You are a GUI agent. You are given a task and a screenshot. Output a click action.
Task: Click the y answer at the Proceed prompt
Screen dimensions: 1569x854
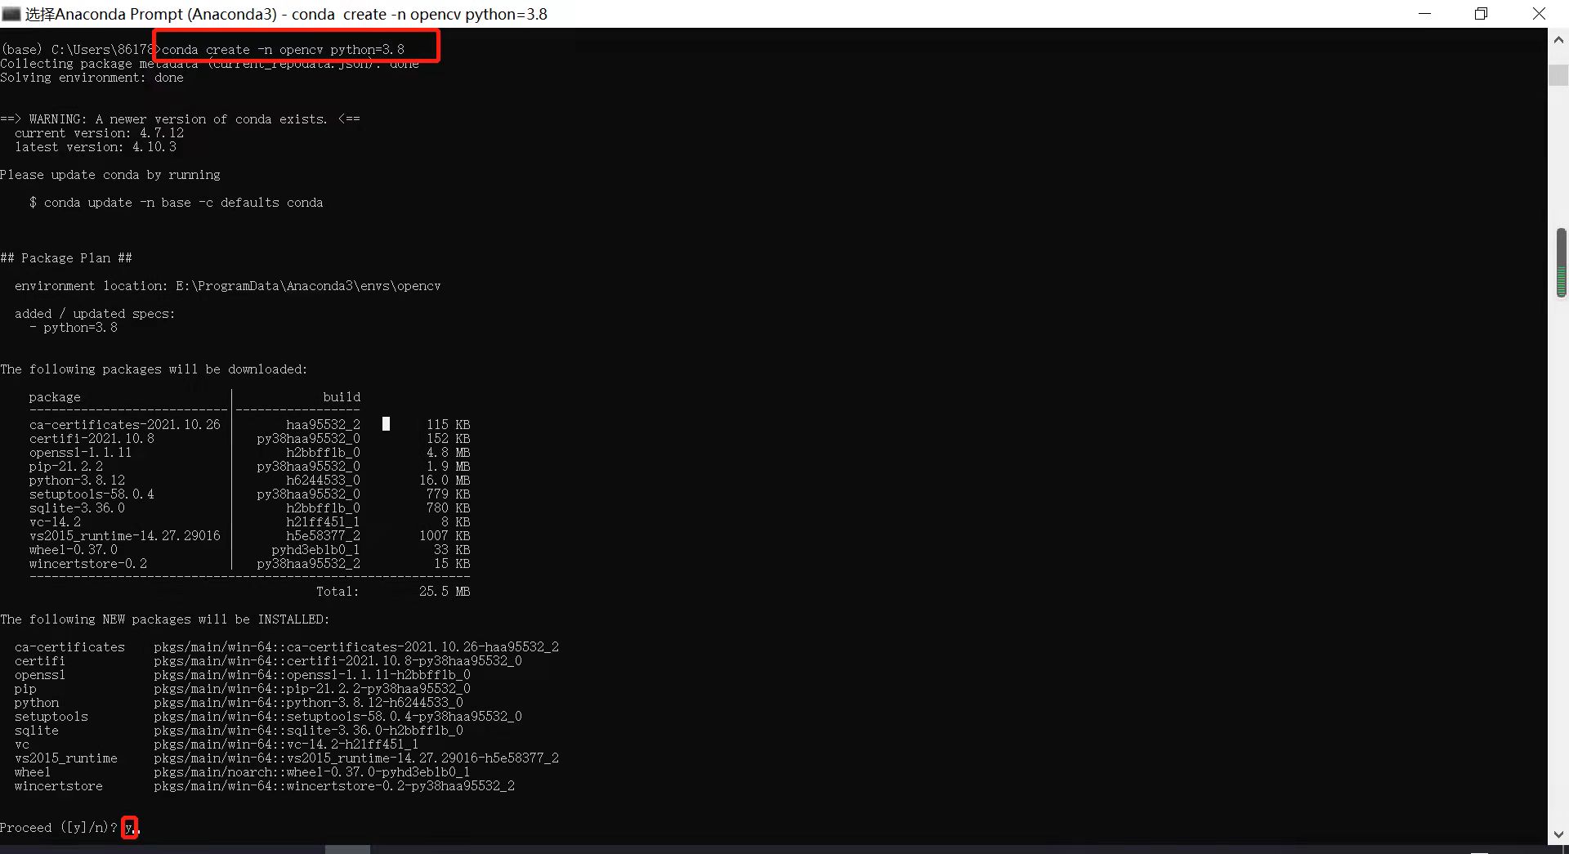pos(130,827)
